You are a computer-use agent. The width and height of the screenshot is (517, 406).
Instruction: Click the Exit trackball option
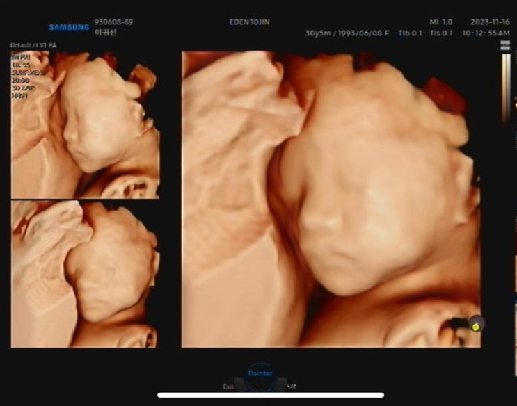tap(228, 387)
